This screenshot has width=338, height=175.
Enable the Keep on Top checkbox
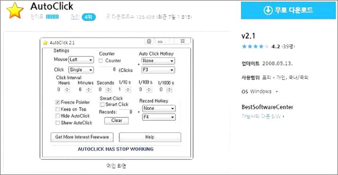click(x=58, y=109)
